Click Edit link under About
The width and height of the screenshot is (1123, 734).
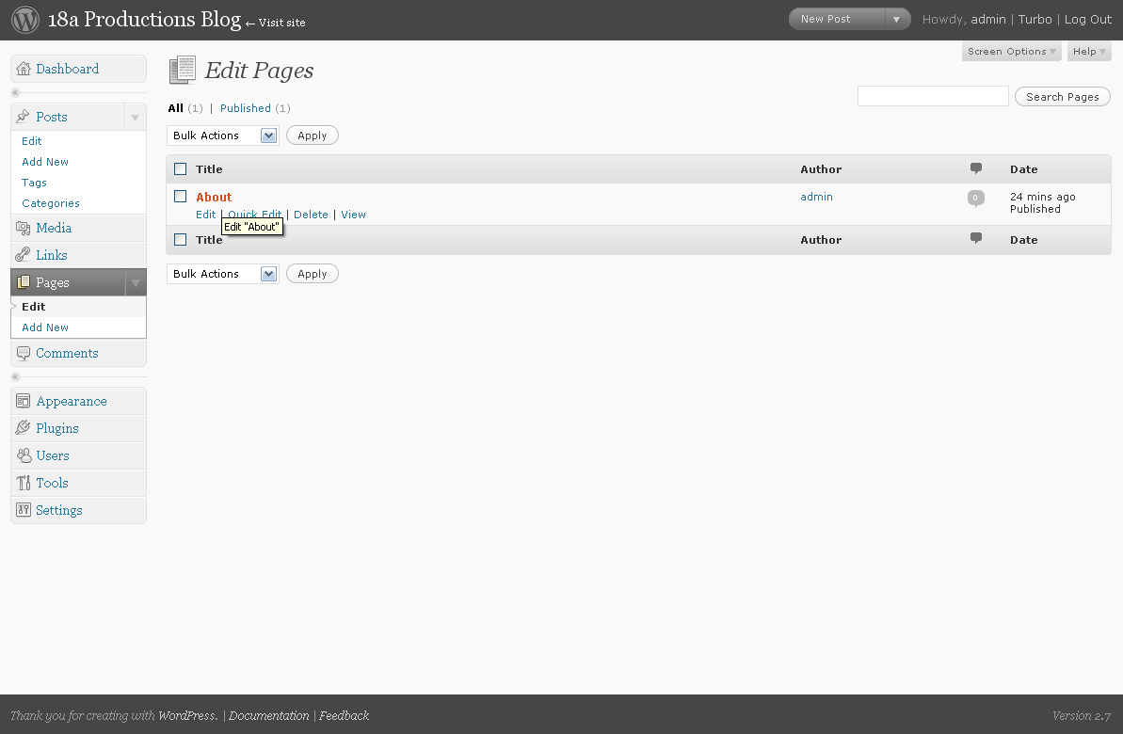coord(205,215)
